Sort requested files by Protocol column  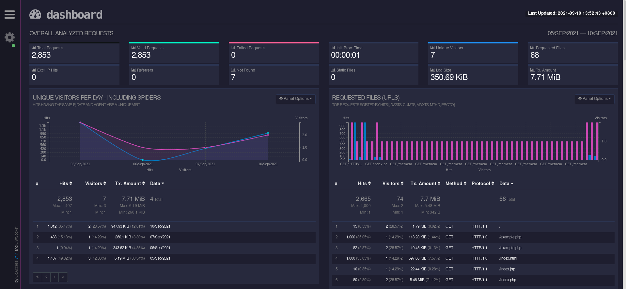tap(483, 184)
